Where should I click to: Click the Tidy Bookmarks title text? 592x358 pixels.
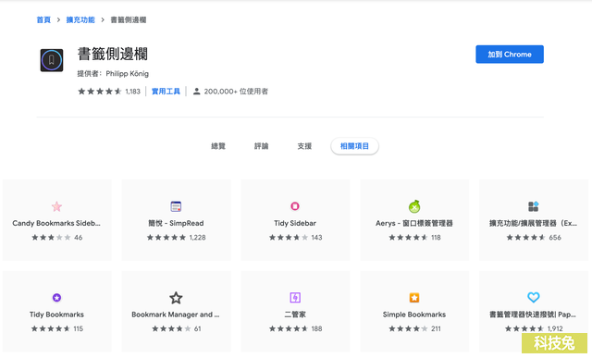(x=56, y=315)
